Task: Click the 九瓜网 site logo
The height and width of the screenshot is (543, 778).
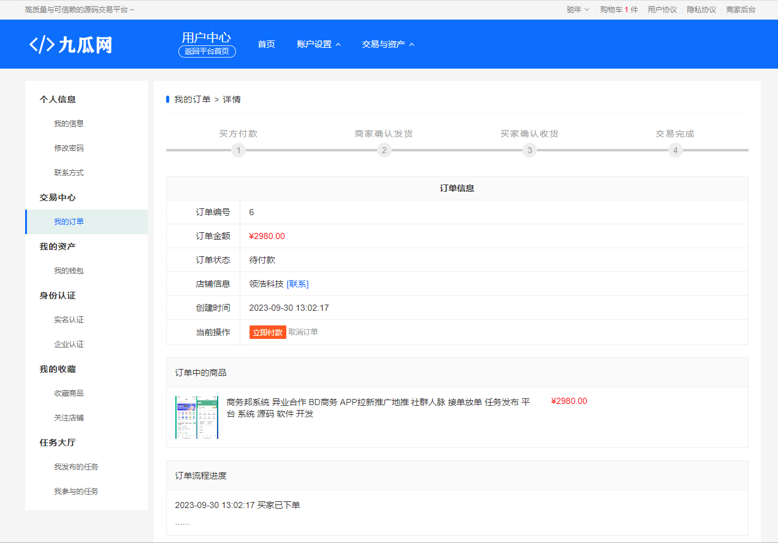Action: tap(71, 45)
